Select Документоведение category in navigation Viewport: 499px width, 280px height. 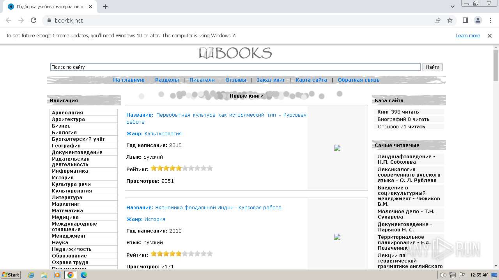77,152
